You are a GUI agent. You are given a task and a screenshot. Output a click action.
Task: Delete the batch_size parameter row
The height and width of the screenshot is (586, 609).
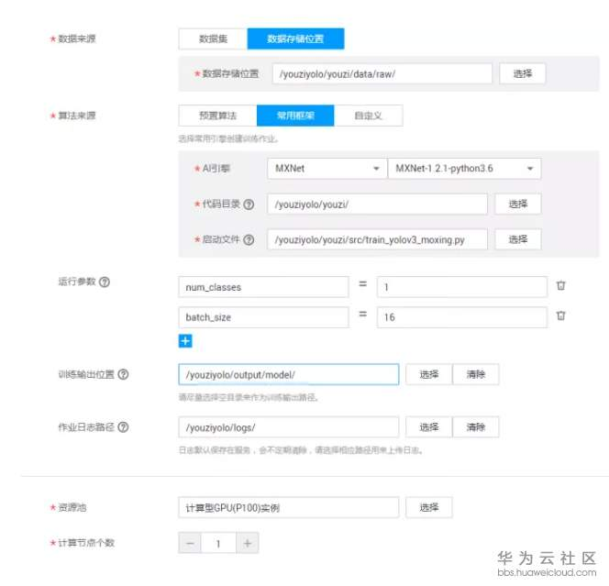click(x=560, y=315)
